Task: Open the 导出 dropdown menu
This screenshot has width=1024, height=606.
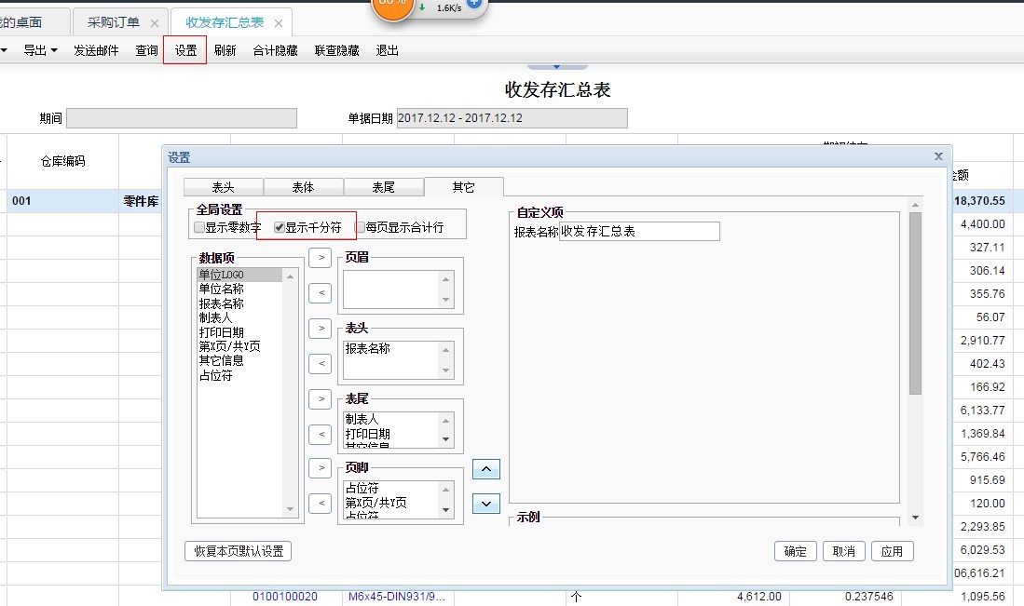Action: tap(40, 51)
